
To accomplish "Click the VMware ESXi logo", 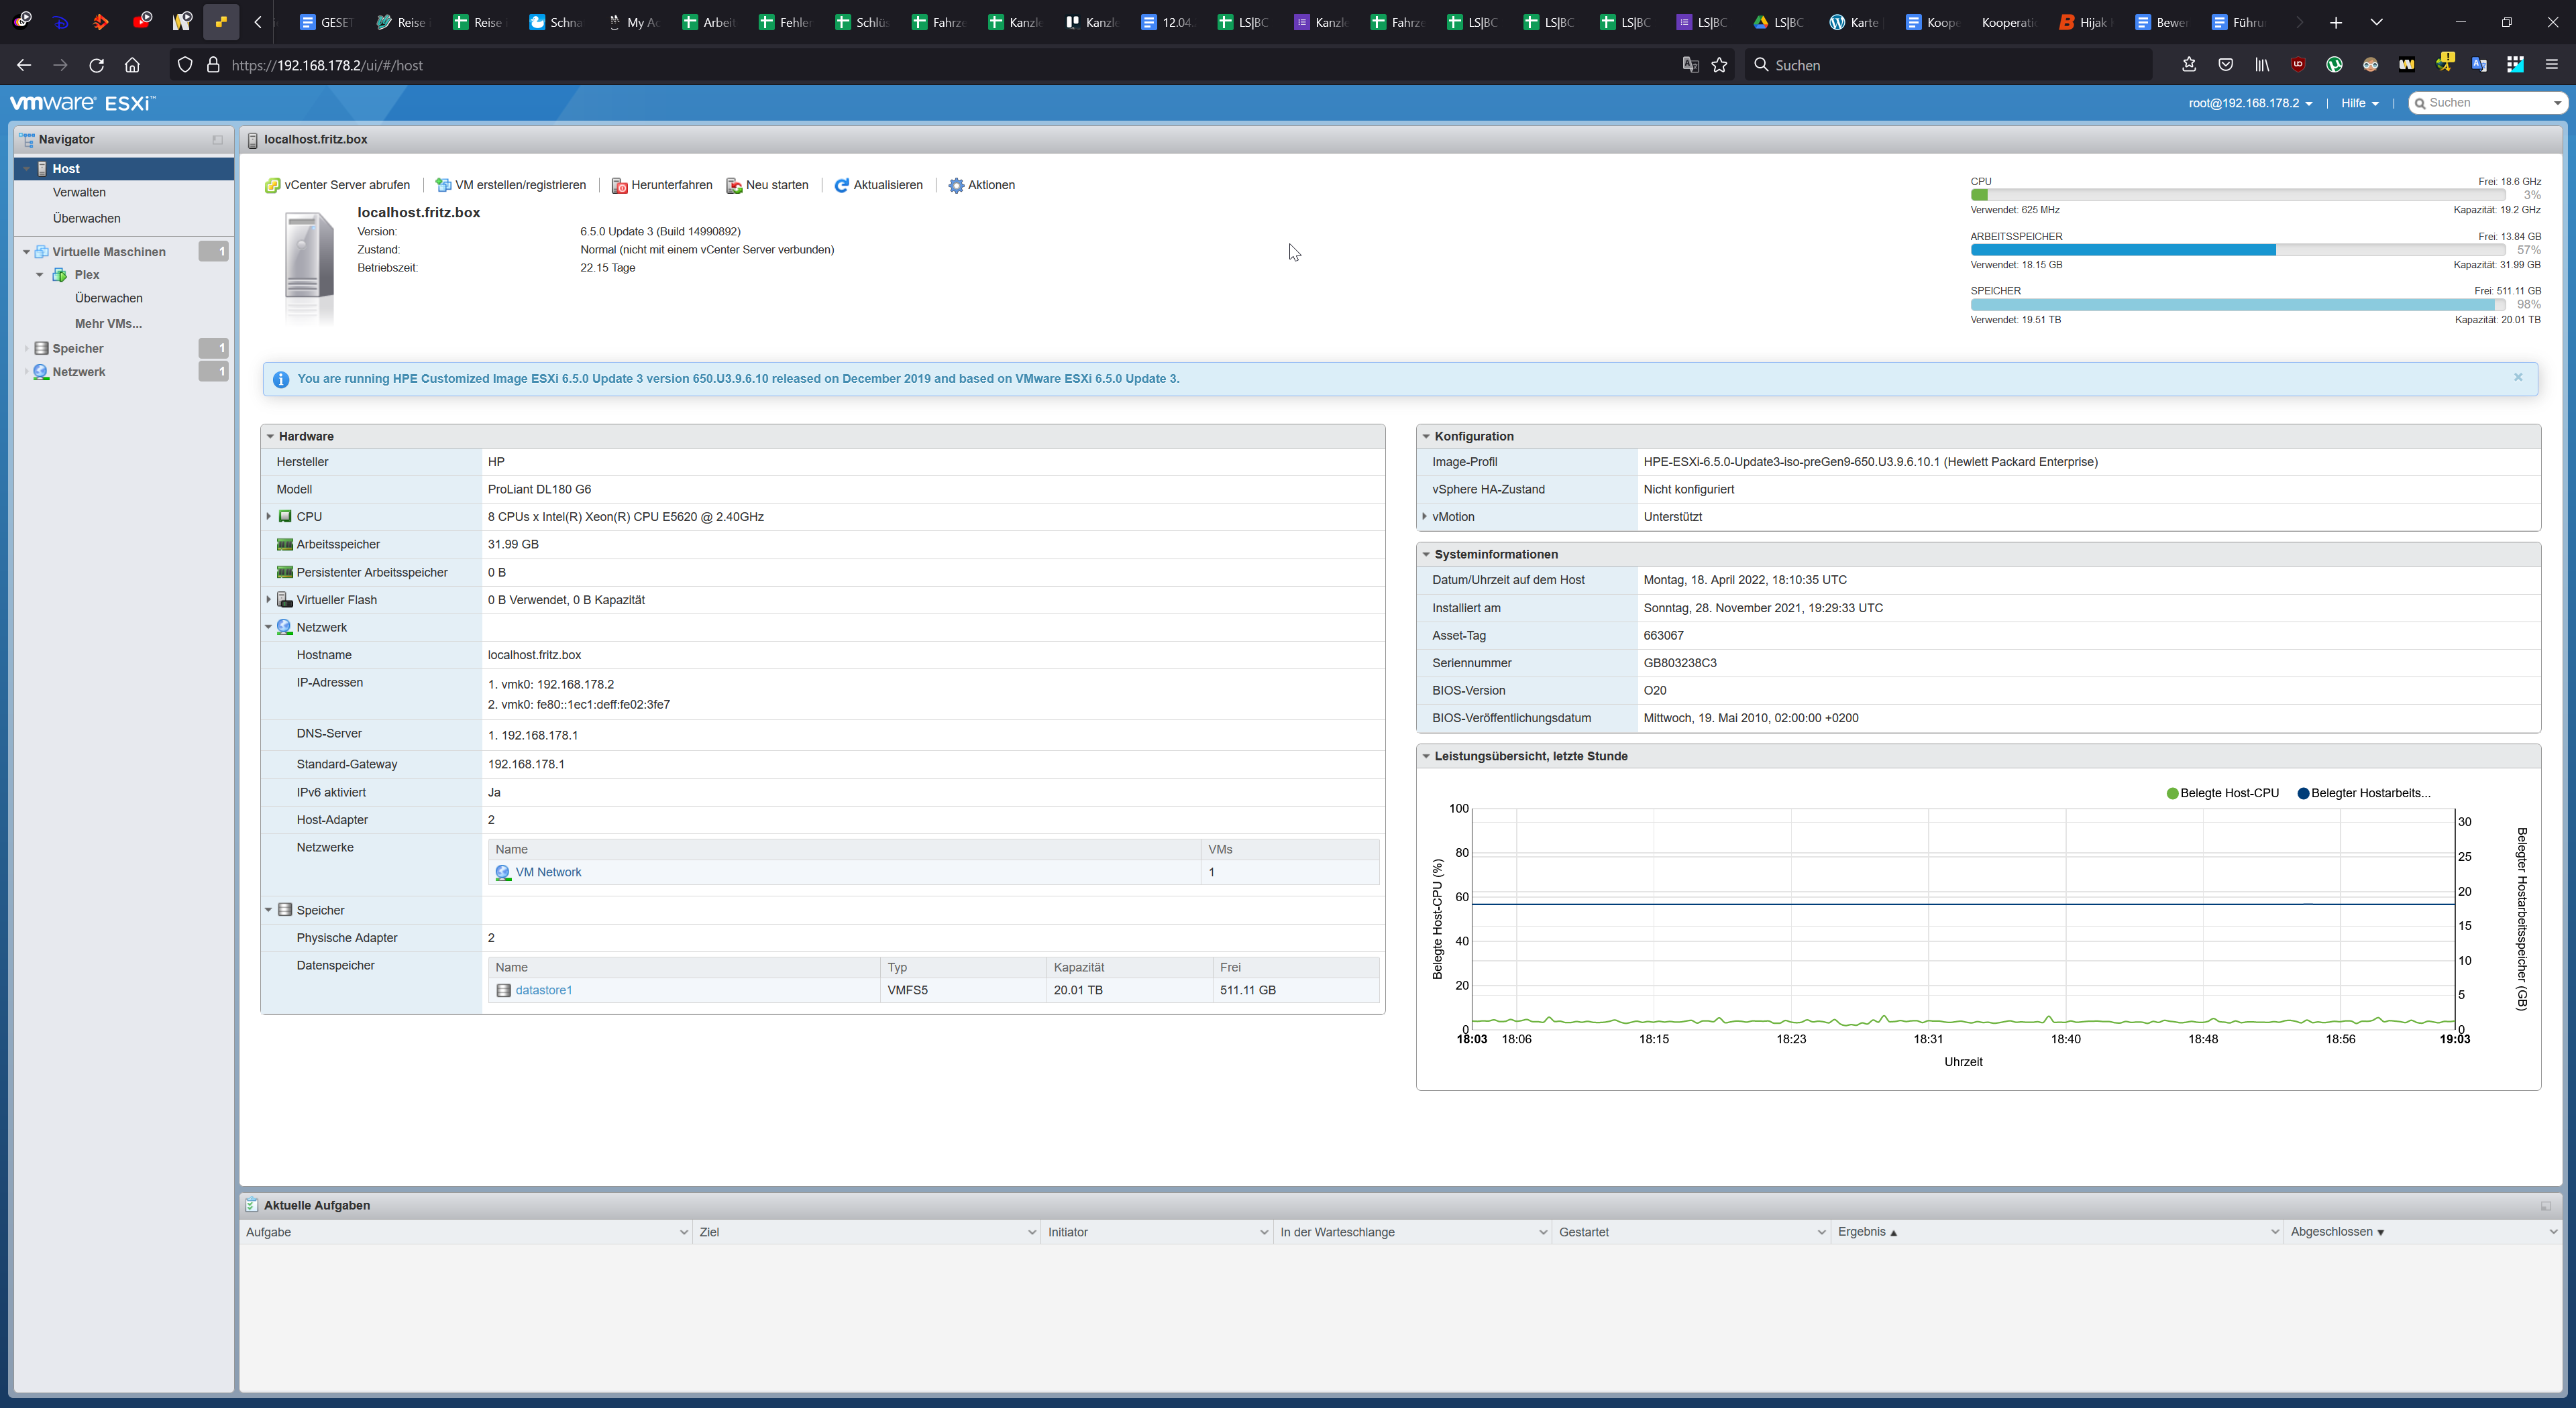I will [x=82, y=103].
